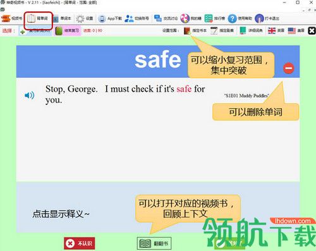Open 详细词典 detailed dictionary
This screenshot has width=316, height=251.
pos(251,31)
